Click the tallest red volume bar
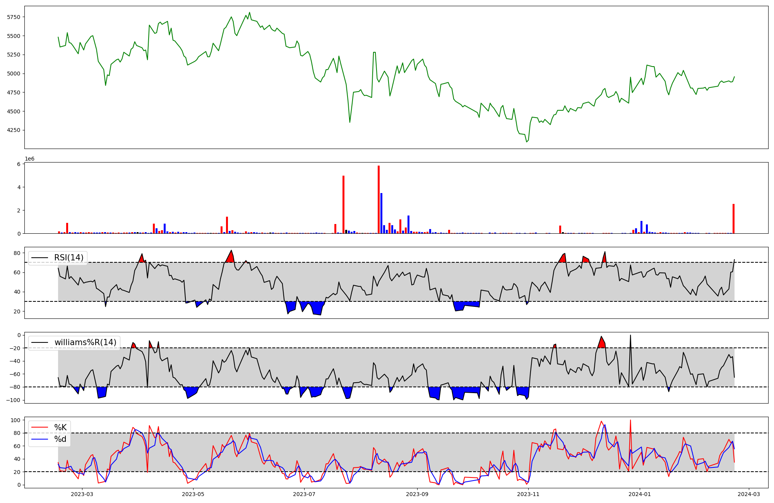774x503 pixels. click(x=378, y=199)
